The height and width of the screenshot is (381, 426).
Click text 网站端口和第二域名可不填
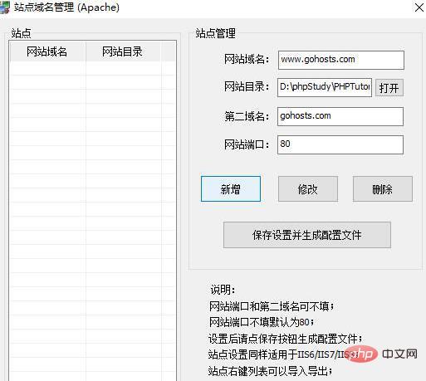pos(272,306)
